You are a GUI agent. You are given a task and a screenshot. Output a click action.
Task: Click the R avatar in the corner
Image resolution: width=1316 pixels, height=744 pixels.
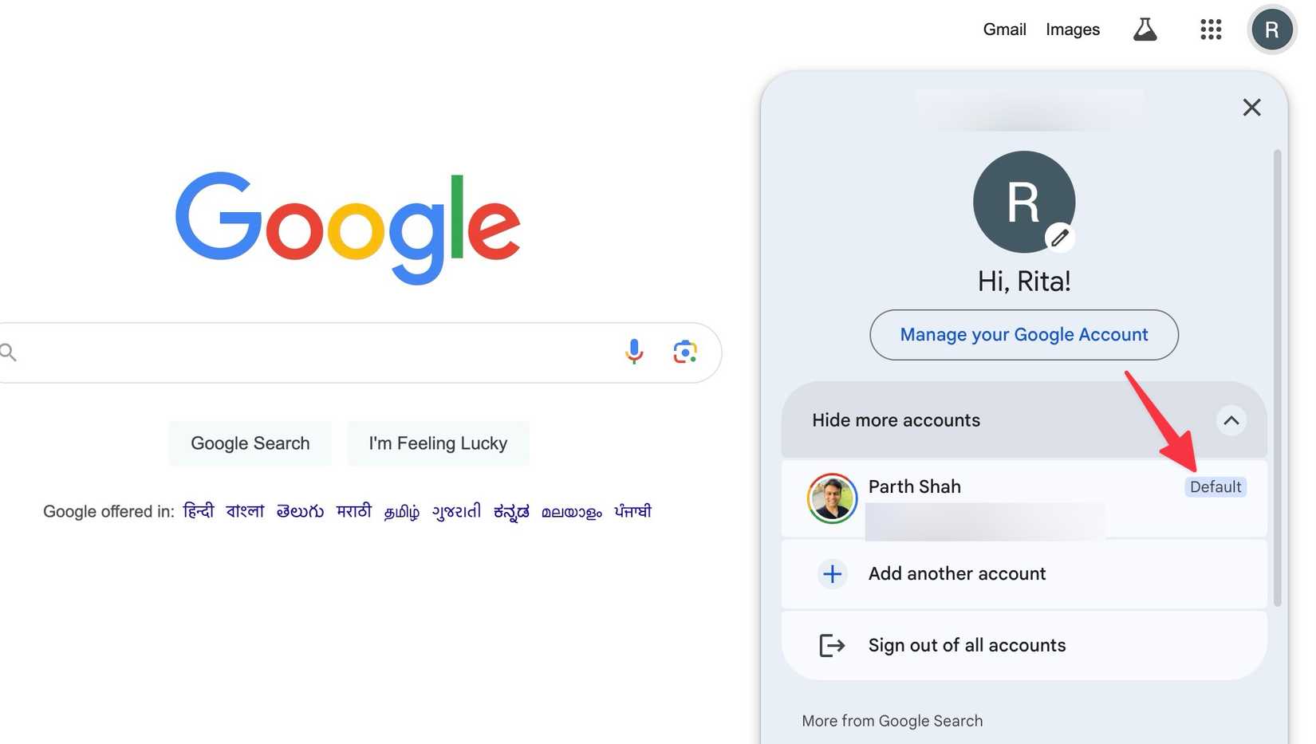[1271, 30]
